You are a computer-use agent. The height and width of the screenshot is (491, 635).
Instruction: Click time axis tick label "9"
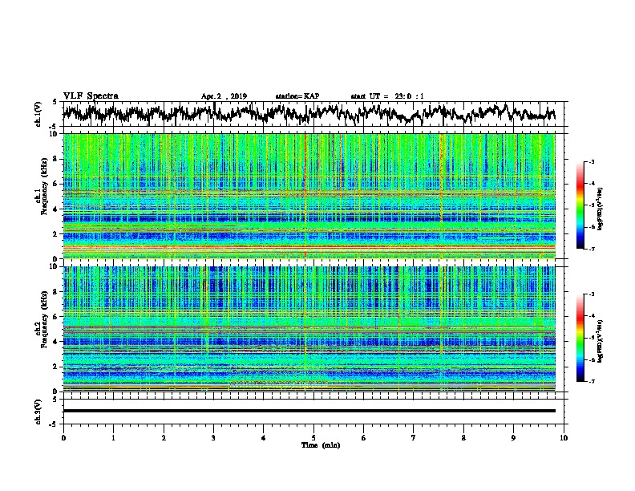pyautogui.click(x=513, y=438)
